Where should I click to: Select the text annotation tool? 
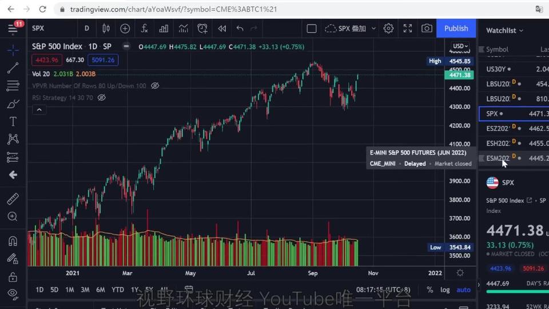(x=13, y=121)
